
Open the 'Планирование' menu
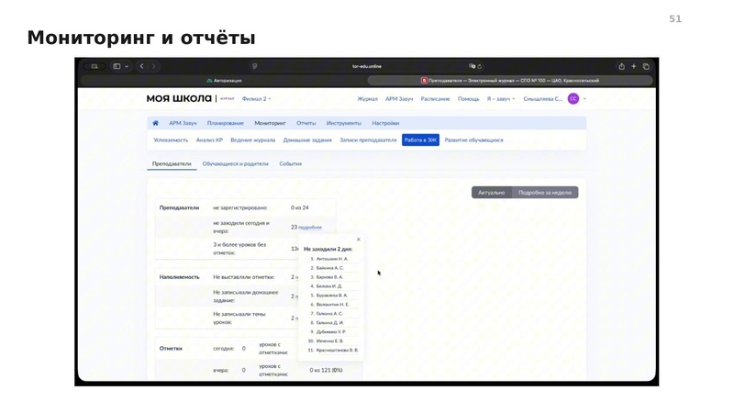(x=226, y=123)
